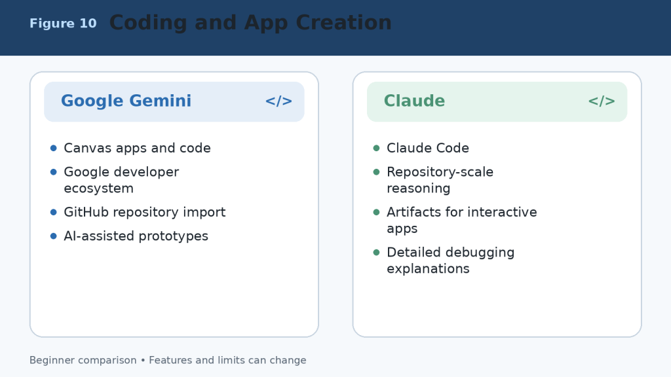Select 'AI-assisted prototypes' bullet
Screen dimensions: 671x377
[x=136, y=236]
